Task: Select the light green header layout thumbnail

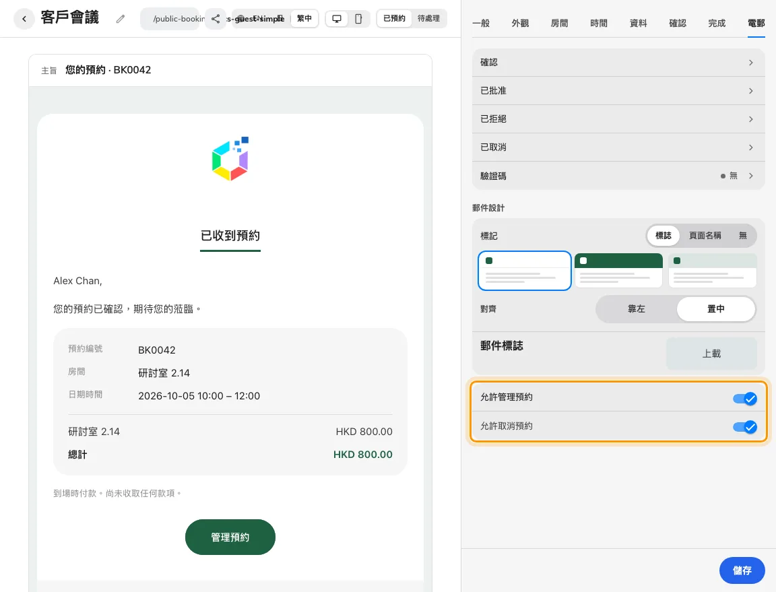Action: [712, 271]
